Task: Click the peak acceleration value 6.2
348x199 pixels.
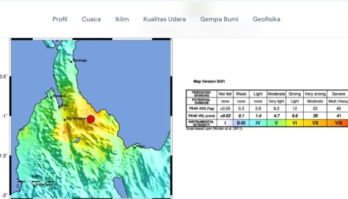Action: tap(276, 108)
